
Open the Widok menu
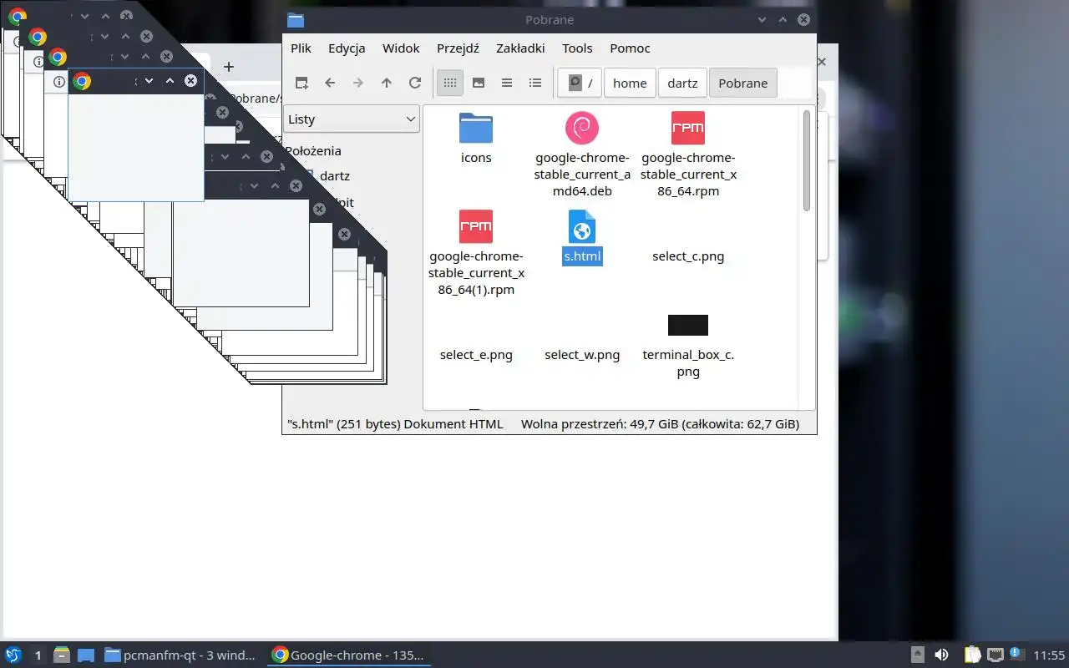coord(401,48)
